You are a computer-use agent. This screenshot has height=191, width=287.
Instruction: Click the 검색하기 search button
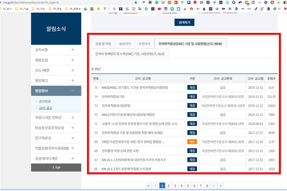[184, 22]
